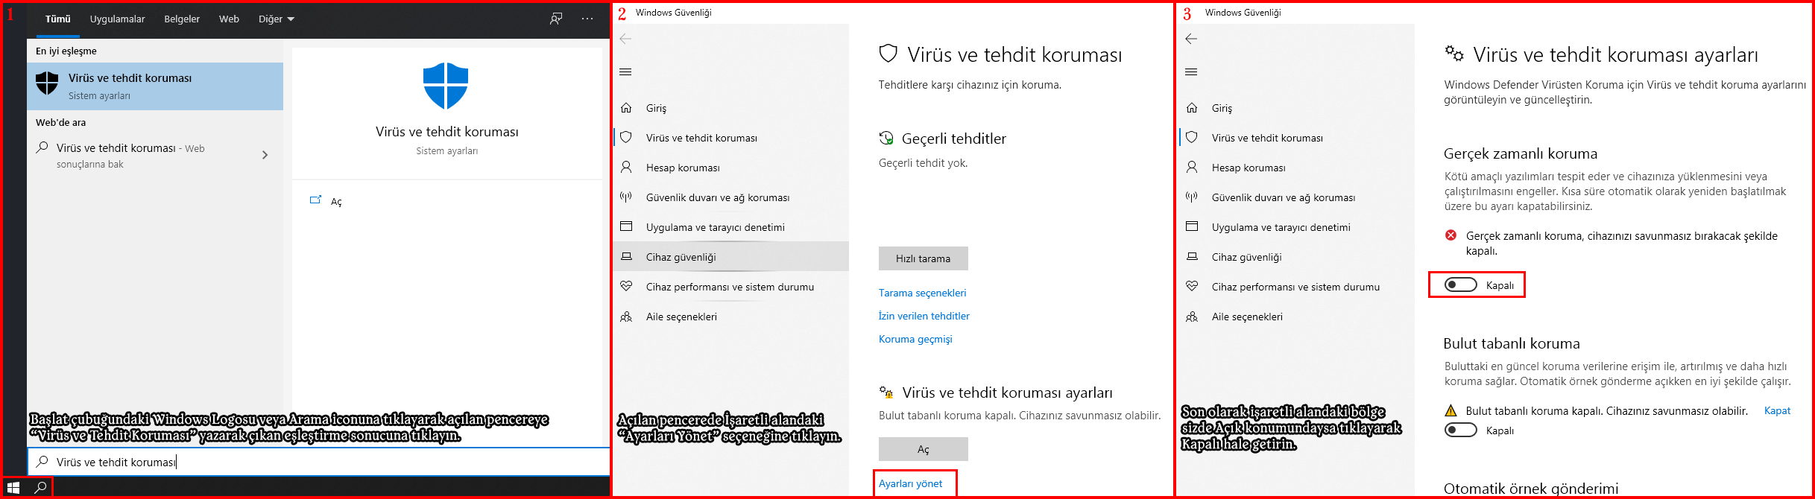Switch to the Belgeler search tab
The width and height of the screenshot is (1815, 499).
pyautogui.click(x=182, y=19)
